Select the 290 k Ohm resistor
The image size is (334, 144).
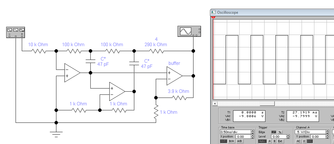click(156, 51)
